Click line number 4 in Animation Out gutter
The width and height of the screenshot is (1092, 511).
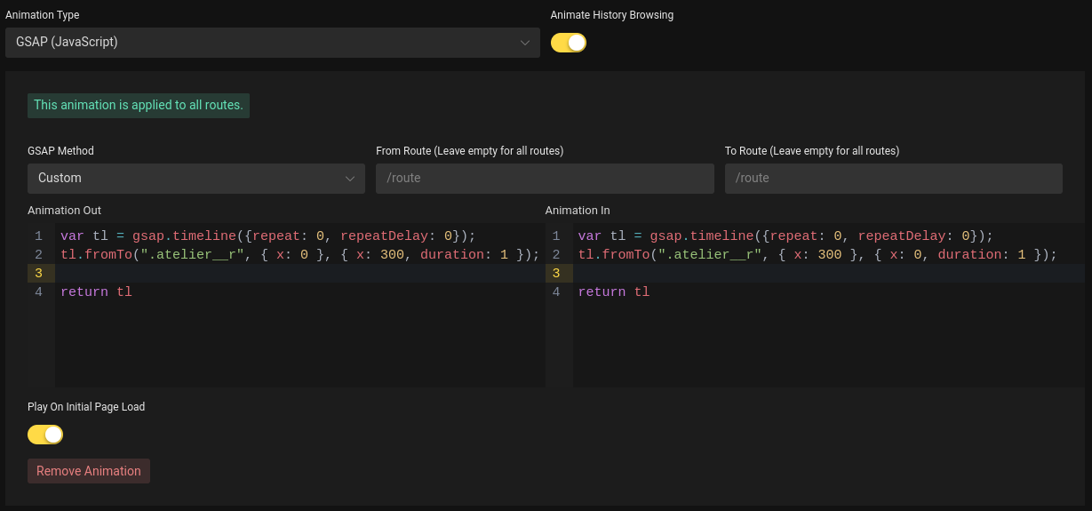[38, 292]
